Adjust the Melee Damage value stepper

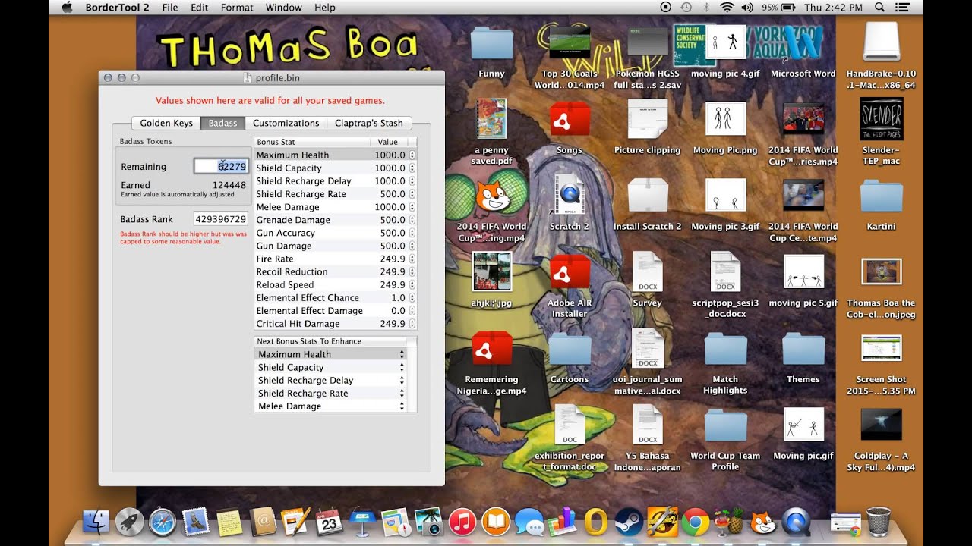(412, 207)
